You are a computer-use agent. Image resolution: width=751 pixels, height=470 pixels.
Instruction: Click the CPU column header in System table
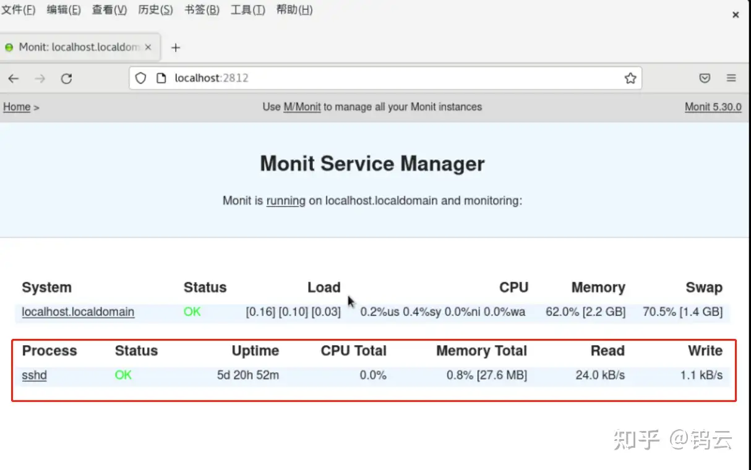pyautogui.click(x=514, y=288)
